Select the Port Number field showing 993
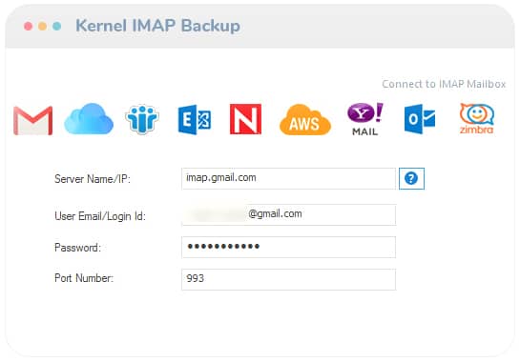The height and width of the screenshot is (362, 520). pyautogui.click(x=288, y=279)
